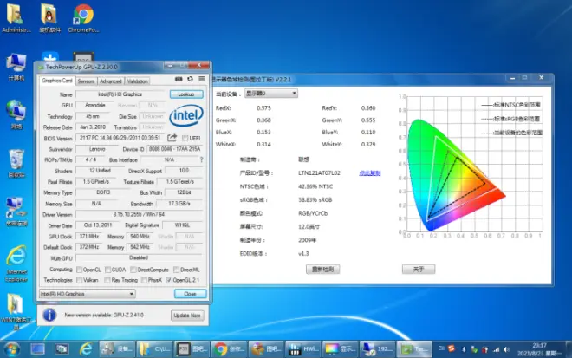Screen dimensions: 572x358
Task: Click the Lookup button
Action: (186, 94)
